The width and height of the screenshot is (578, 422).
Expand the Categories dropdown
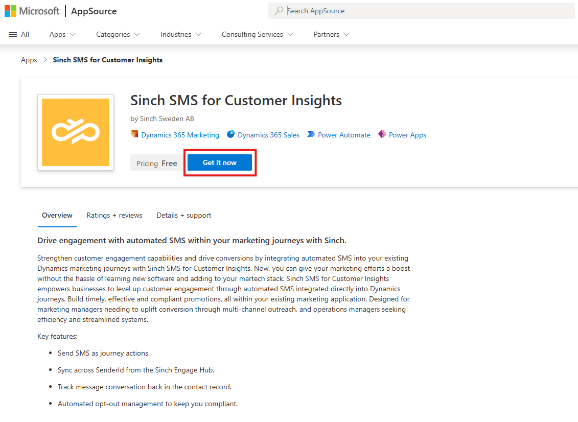click(118, 34)
